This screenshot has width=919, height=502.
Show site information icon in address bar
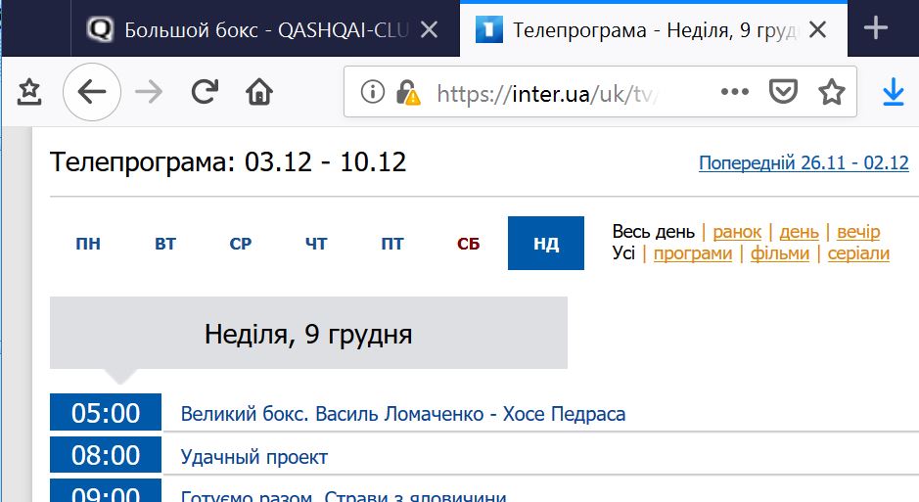click(372, 92)
